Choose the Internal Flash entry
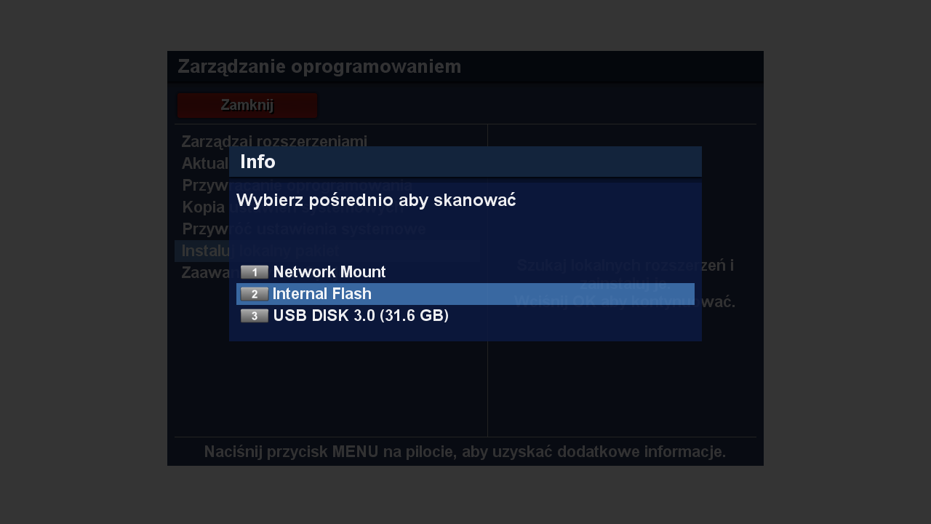The image size is (931, 524). pos(322,294)
